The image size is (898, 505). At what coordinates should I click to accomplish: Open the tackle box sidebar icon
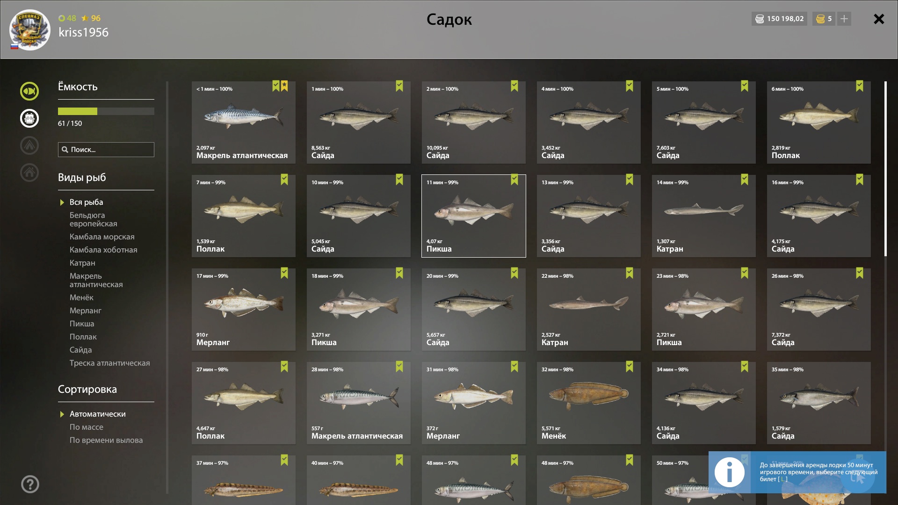pyautogui.click(x=29, y=118)
